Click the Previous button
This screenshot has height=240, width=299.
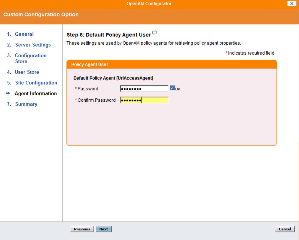tap(82, 229)
